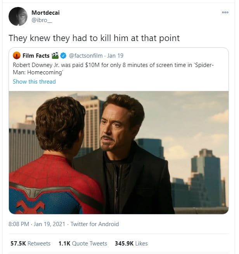Click the Jan 19 quoted tweet date
The height and width of the screenshot is (254, 239).
point(116,56)
